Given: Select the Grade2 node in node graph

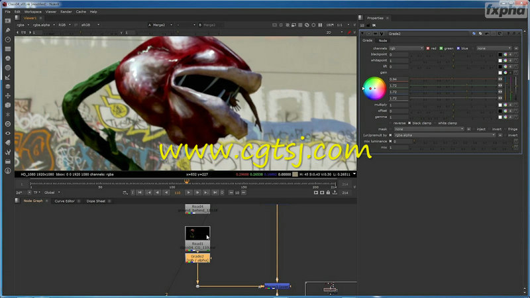Looking at the screenshot, I should coord(197,258).
